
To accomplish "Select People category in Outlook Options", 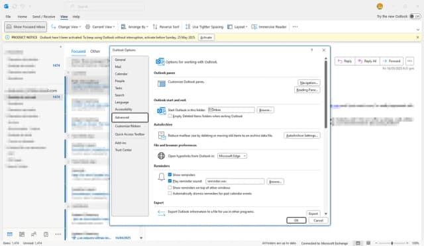I will tap(130, 81).
